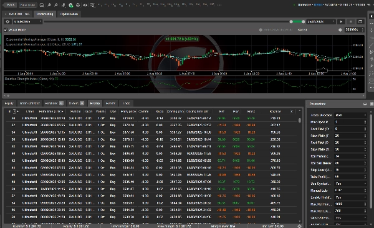
Task: Open the Close All Positions dropdown
Action: pos(350,218)
